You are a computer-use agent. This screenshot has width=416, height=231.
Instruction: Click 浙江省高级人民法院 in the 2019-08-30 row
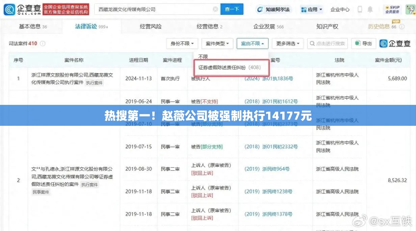tap(337, 169)
